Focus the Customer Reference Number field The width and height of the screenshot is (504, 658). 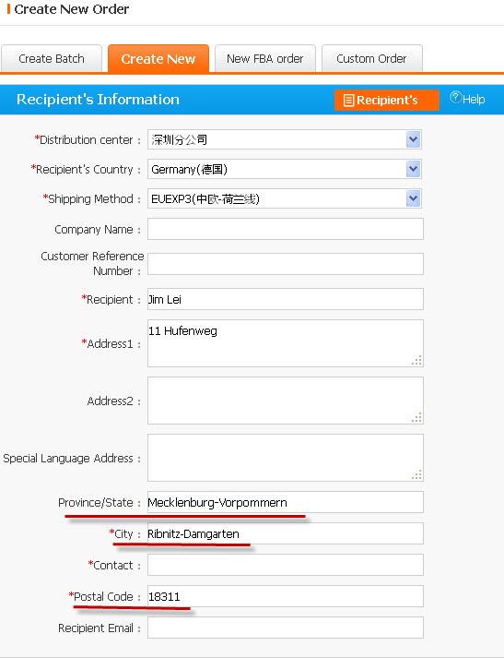tap(286, 264)
